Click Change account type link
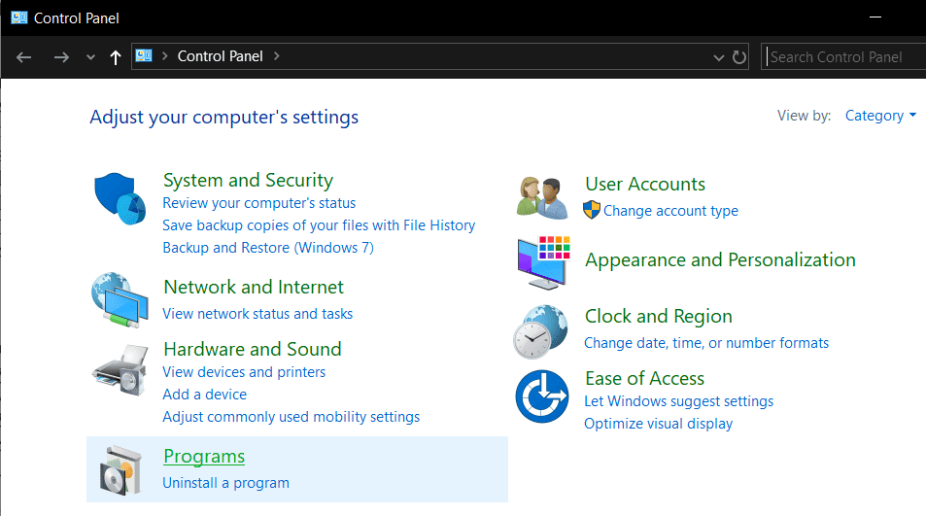Image resolution: width=926 pixels, height=516 pixels. pyautogui.click(x=670, y=211)
